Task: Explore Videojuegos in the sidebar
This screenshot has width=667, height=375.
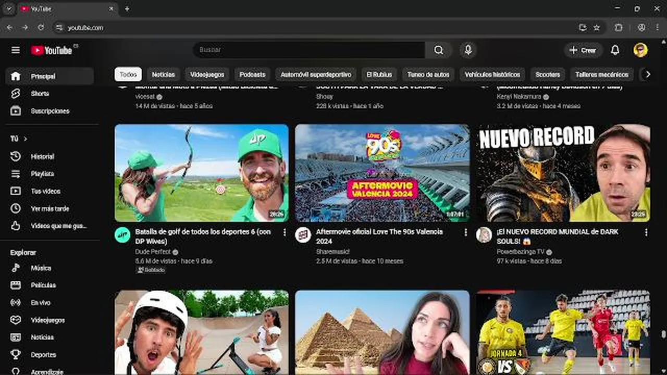Action: click(x=50, y=320)
